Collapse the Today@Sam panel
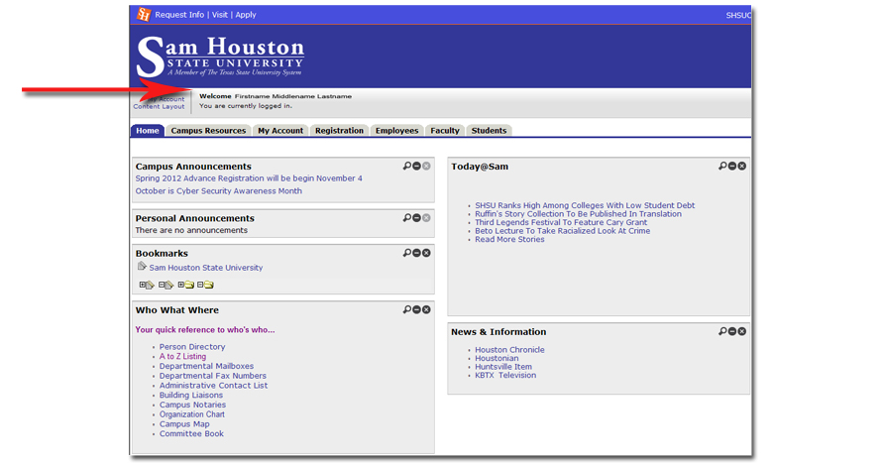 [732, 166]
